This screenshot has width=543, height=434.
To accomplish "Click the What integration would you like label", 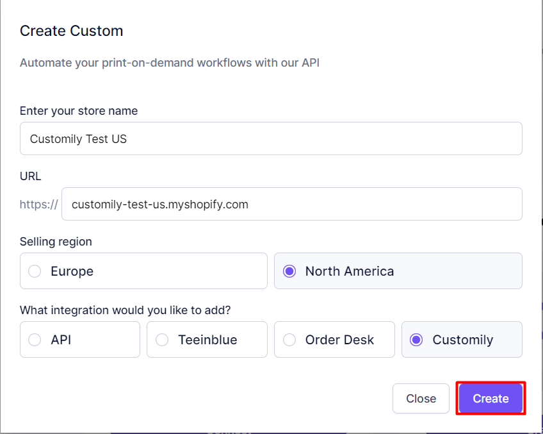I will 125,310.
